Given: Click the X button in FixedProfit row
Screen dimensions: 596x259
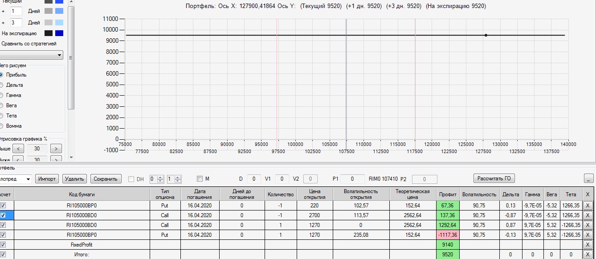Looking at the screenshot, I should [x=588, y=244].
